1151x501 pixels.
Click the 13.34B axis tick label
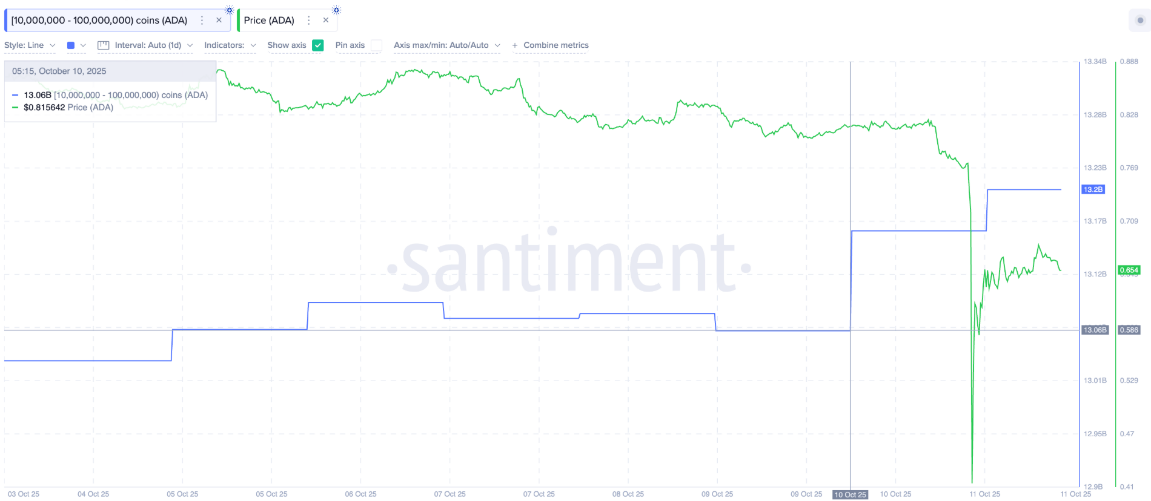[1095, 62]
